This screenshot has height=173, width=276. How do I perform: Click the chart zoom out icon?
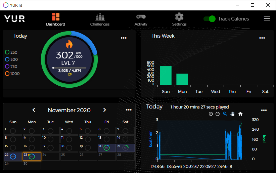218,114
